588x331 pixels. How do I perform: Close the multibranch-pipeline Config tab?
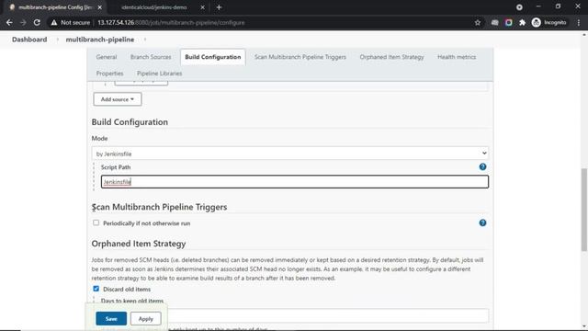100,7
